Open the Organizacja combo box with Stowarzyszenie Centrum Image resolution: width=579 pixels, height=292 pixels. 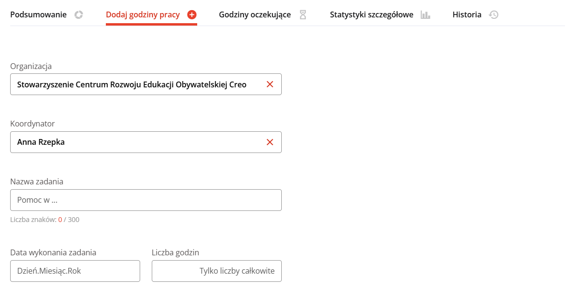click(146, 84)
